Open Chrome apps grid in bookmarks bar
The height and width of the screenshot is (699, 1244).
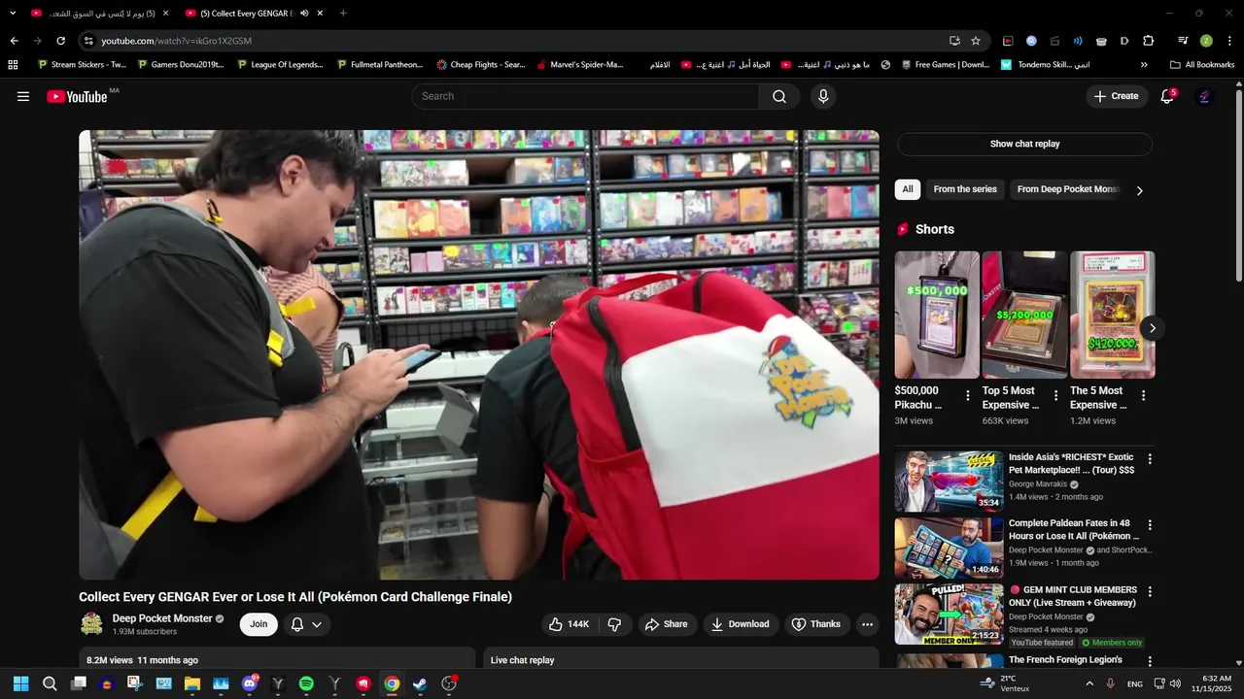13,65
